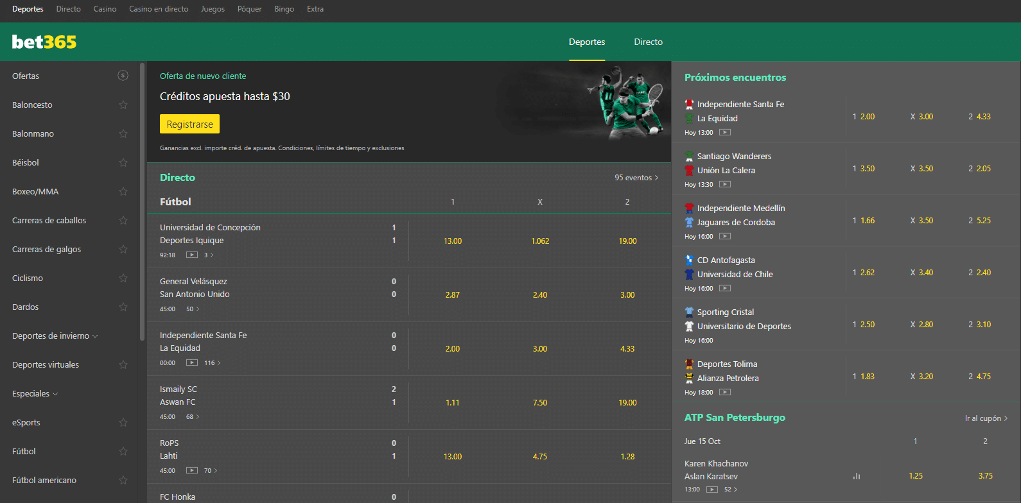Viewport: 1021px width, 503px height.
Task: Select Alianza Petrolera odds 4.75
Action: (980, 377)
